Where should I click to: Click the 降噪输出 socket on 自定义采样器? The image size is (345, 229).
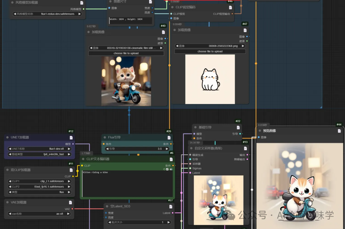click(x=247, y=159)
